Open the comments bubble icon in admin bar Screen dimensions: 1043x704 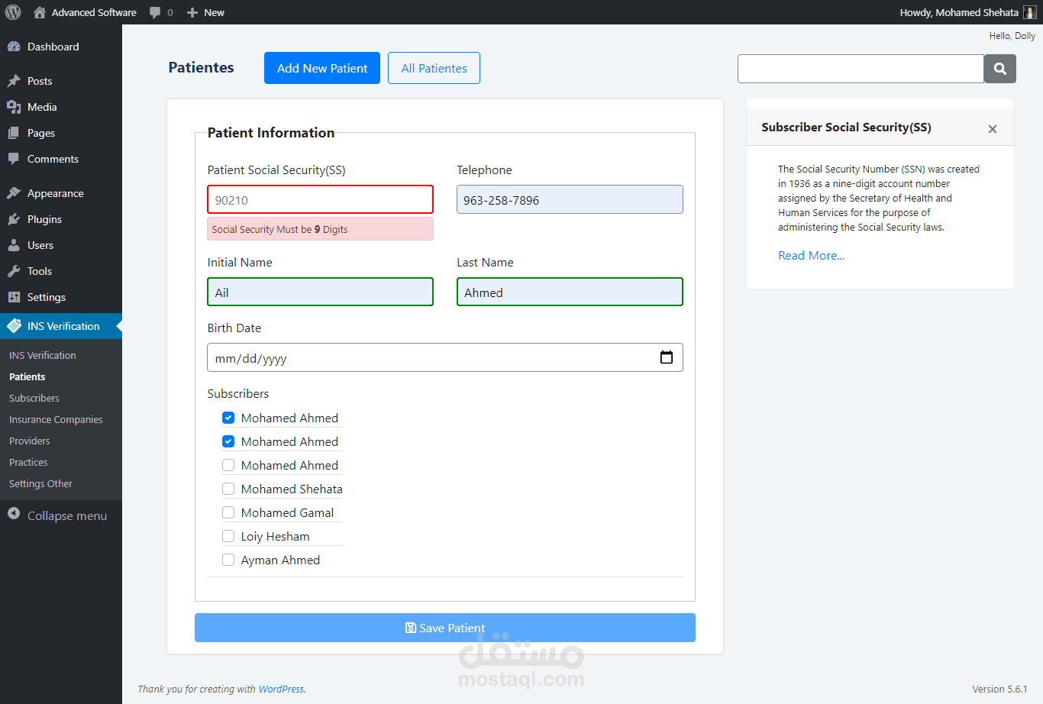pos(156,12)
